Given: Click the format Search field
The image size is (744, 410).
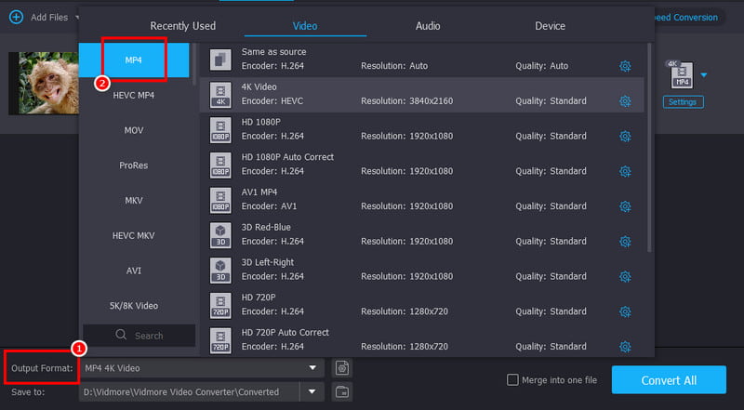Looking at the screenshot, I should (139, 336).
